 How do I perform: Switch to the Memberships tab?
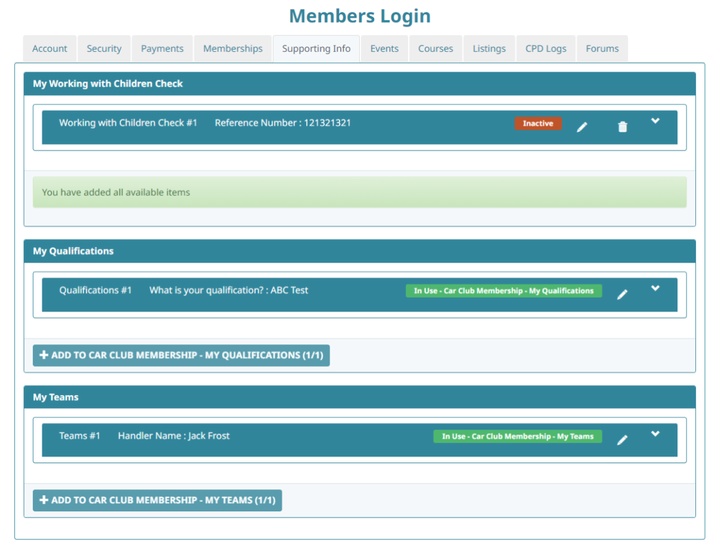232,48
